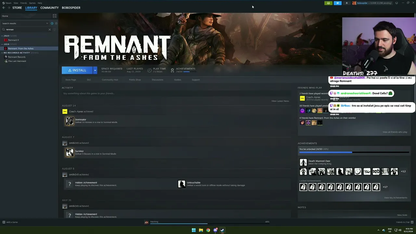Screen dimensions: 416x234
Task: Open Friends & Chat
Action: click(405, 222)
